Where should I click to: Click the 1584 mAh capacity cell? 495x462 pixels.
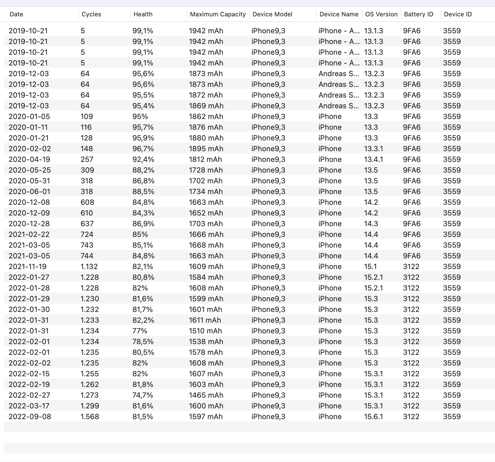(206, 277)
